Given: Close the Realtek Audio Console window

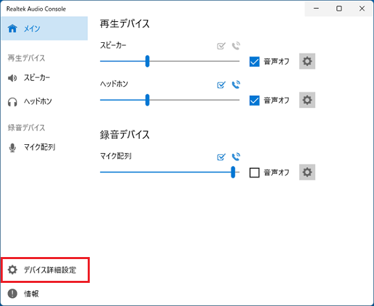Looking at the screenshot, I should coord(362,9).
